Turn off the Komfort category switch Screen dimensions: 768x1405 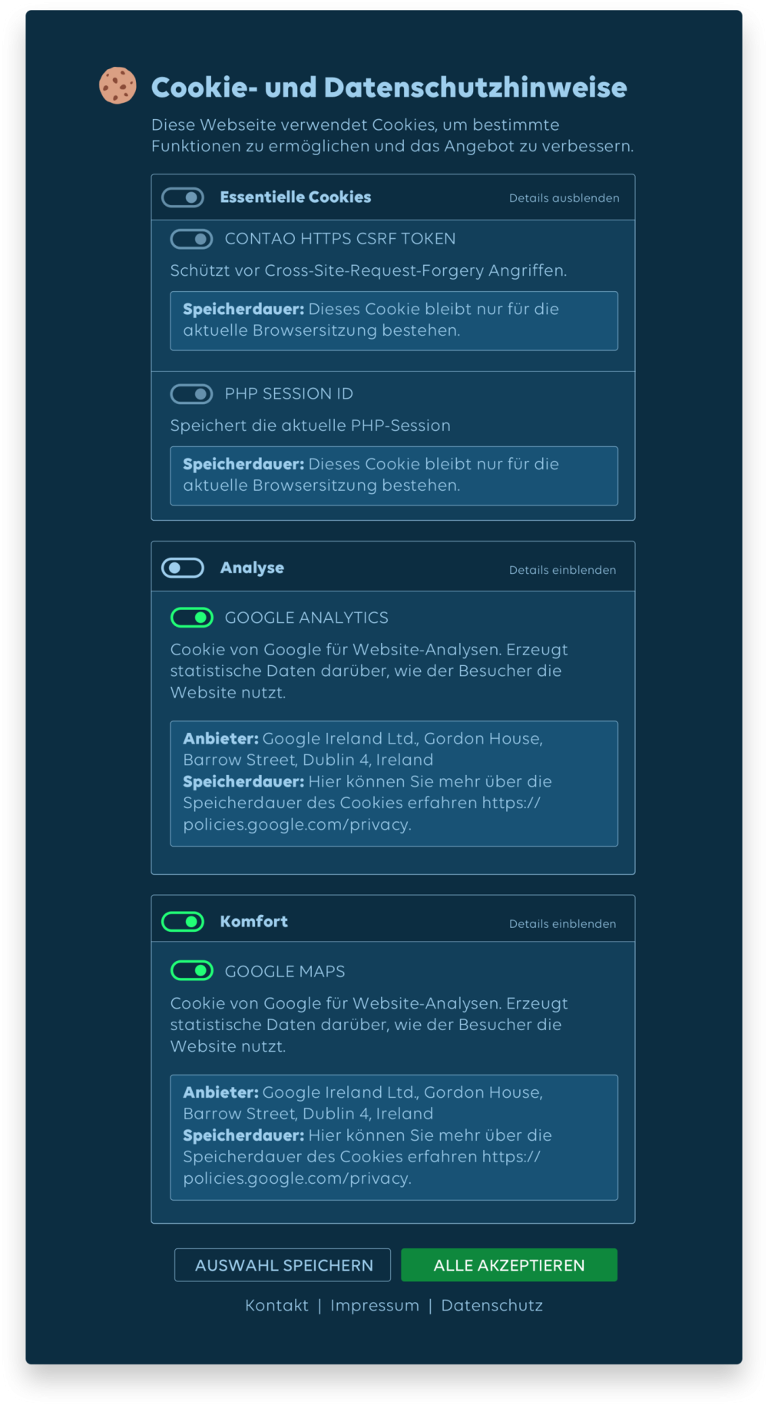(183, 921)
